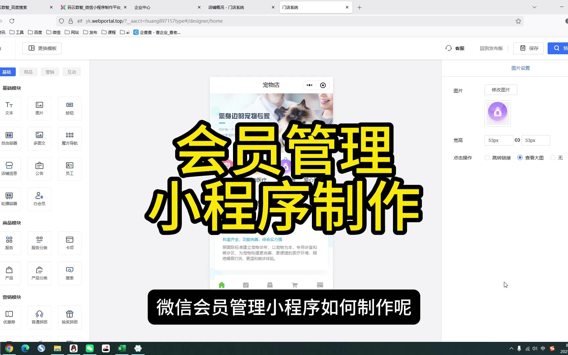
Task: Open WeChat from the taskbar
Action: pyautogui.click(x=90, y=348)
